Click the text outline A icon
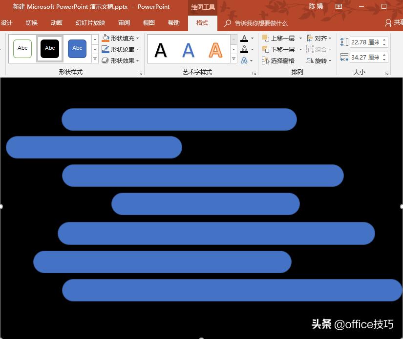 coord(244,49)
